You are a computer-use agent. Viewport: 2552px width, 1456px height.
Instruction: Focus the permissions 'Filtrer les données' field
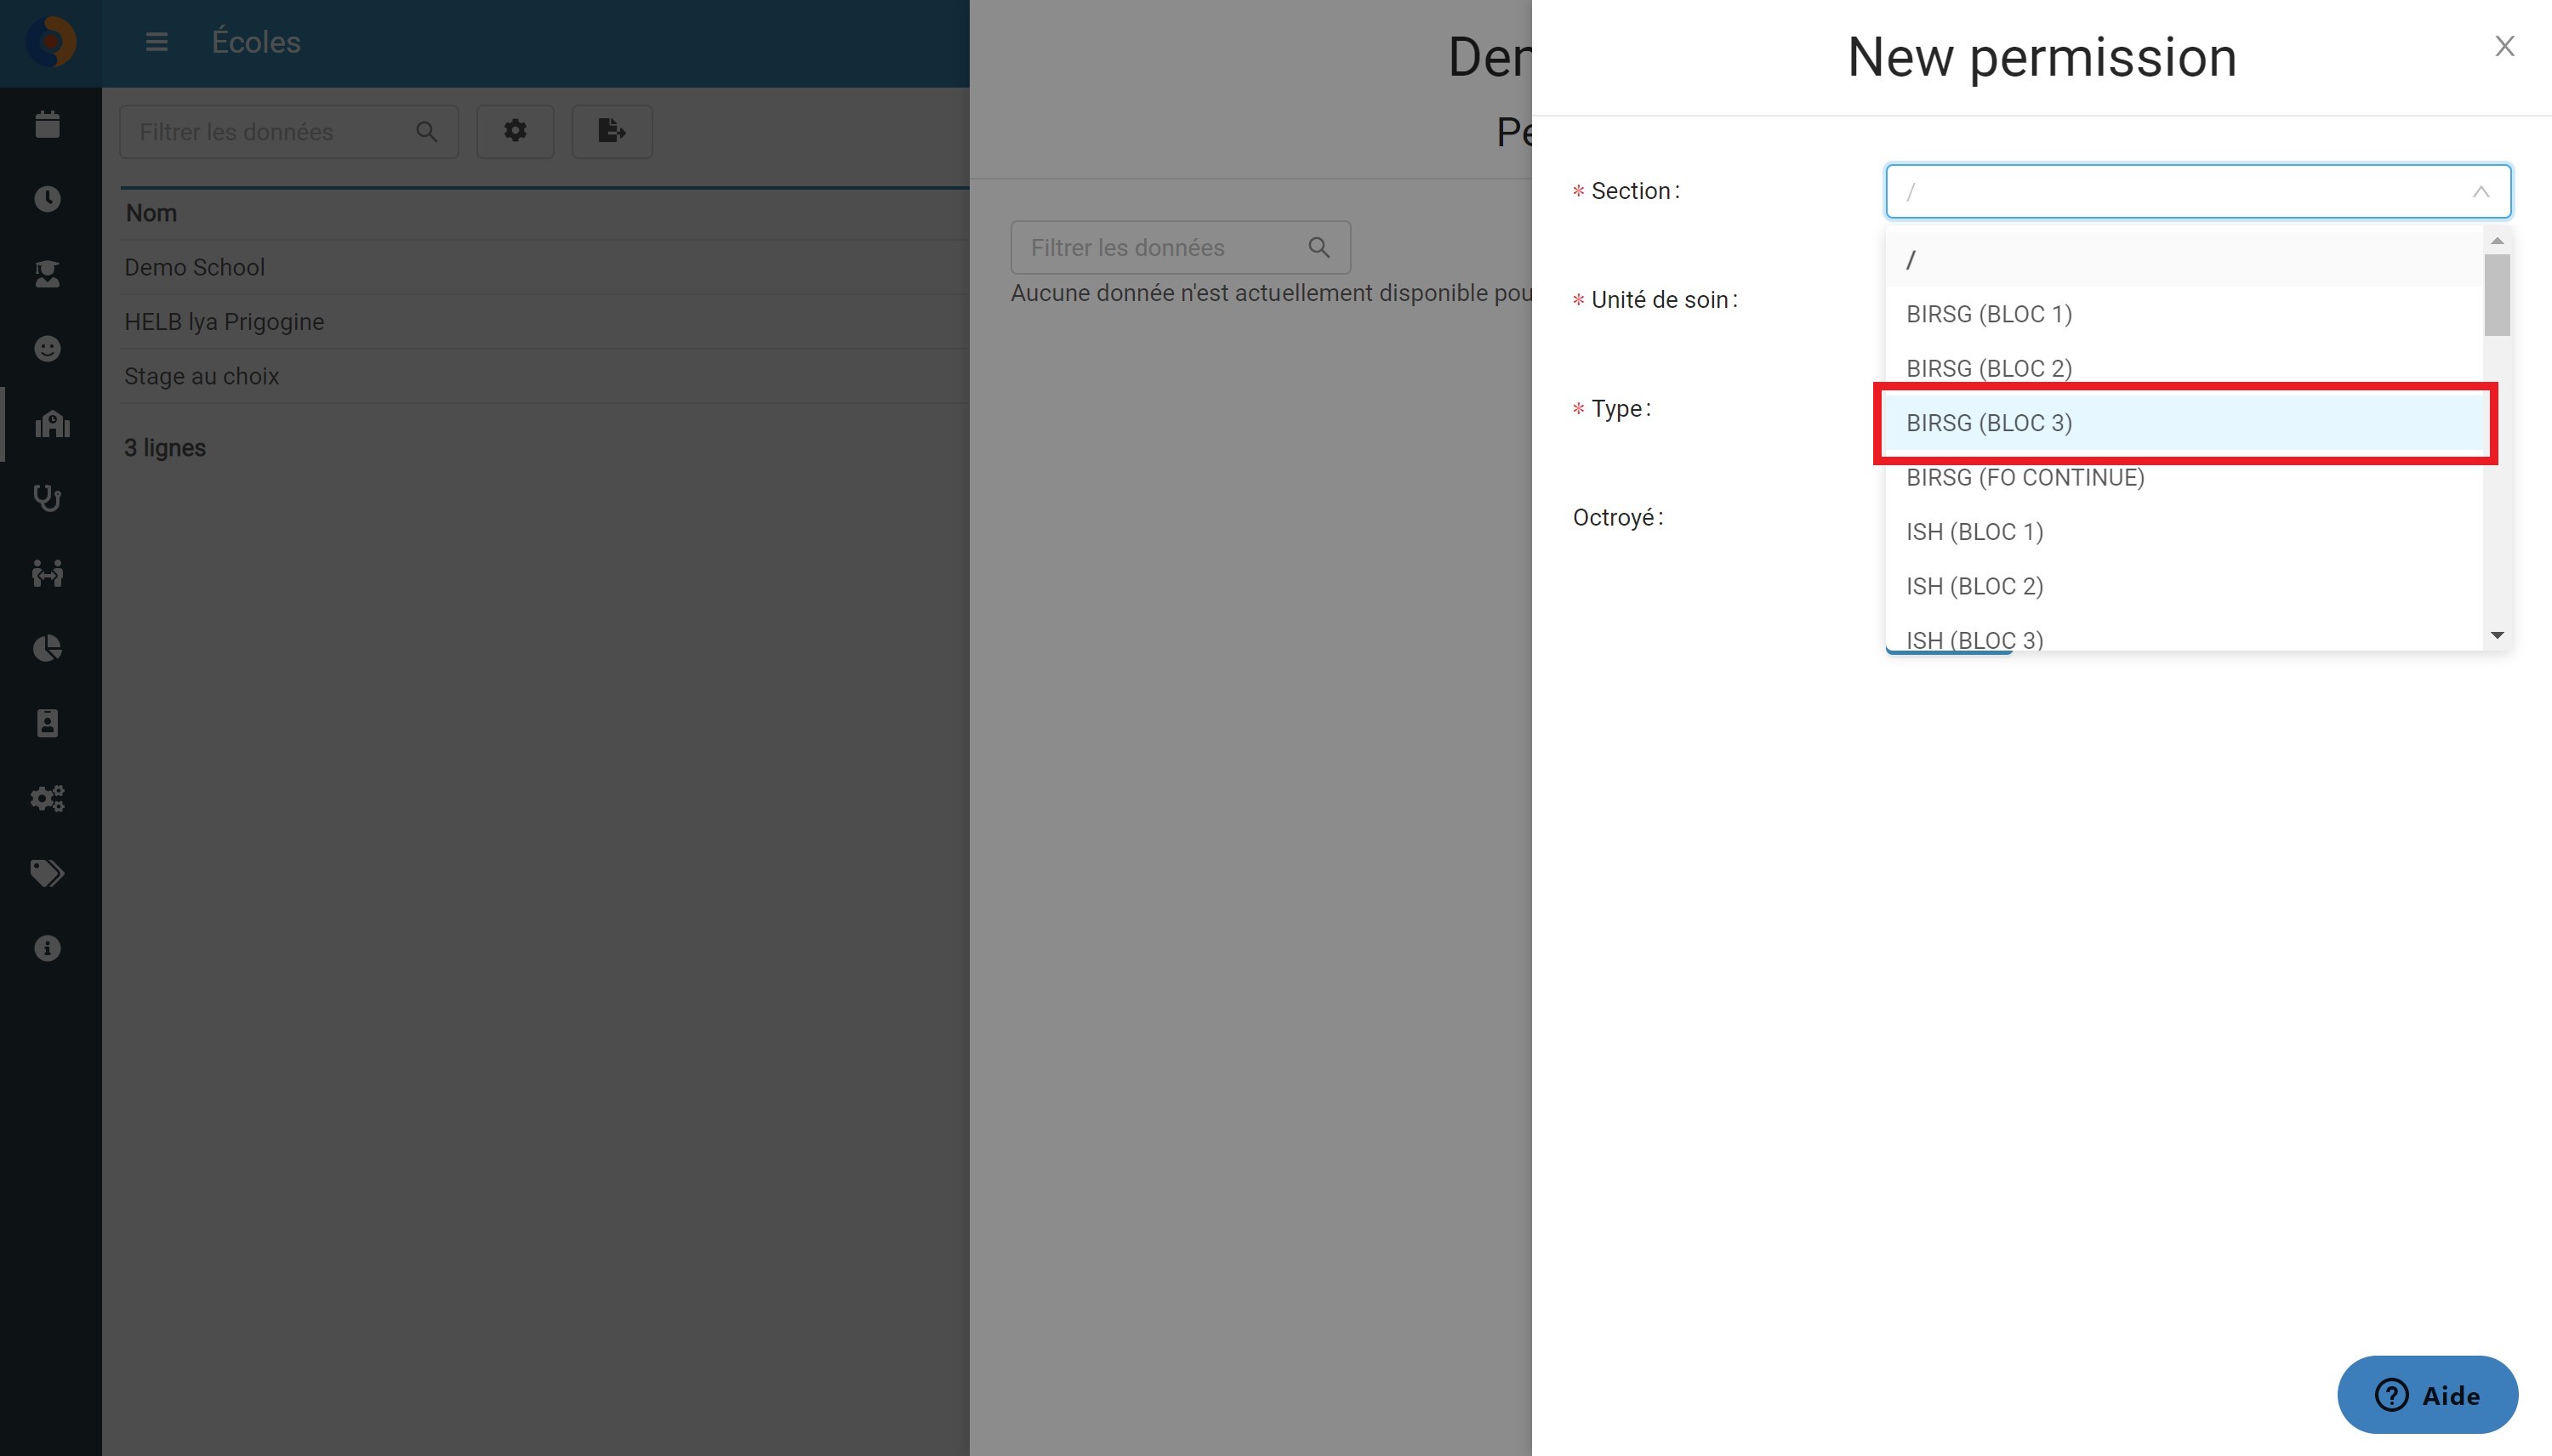point(1180,248)
